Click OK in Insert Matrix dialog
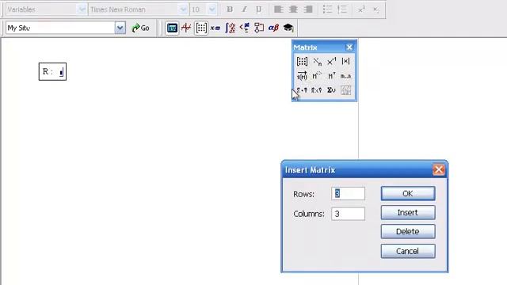The height and width of the screenshot is (285, 507). (x=408, y=193)
